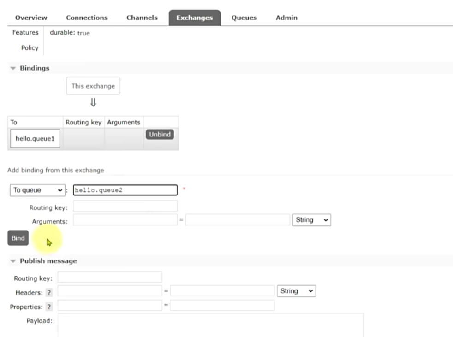Click the 'durable: true' feature text
The height and width of the screenshot is (337, 453).
[x=70, y=33]
